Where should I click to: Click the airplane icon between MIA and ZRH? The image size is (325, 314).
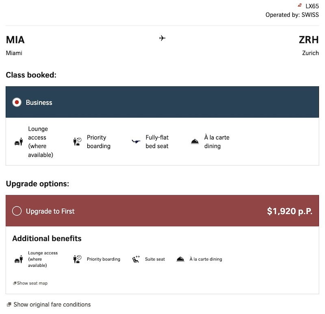(x=162, y=38)
